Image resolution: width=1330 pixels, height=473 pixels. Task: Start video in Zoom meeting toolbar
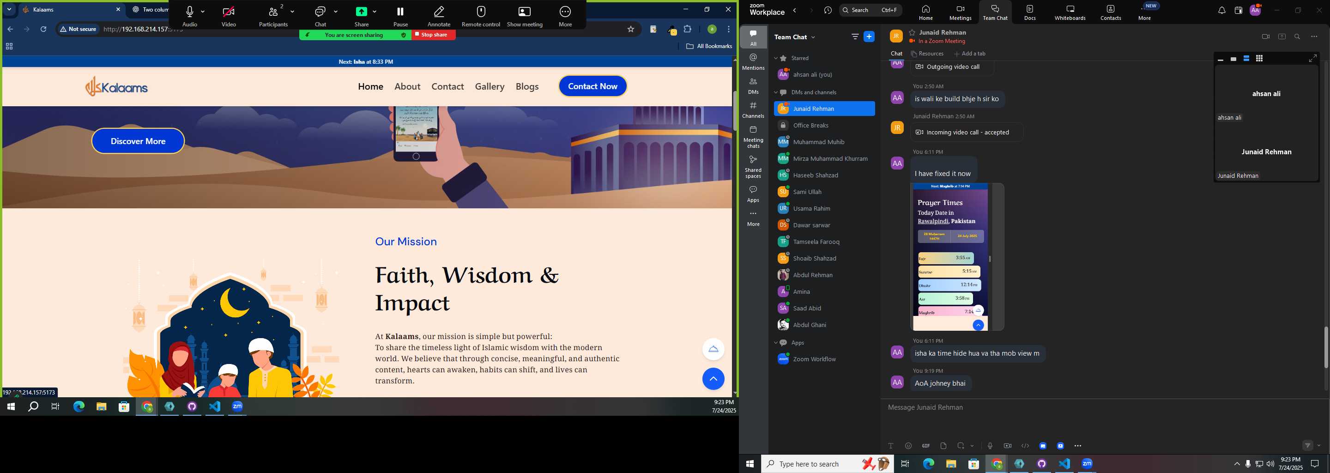[229, 15]
